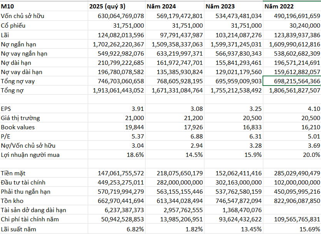Select "Giá thị trường" value 21,200
321x234 pixels.
point(175,118)
